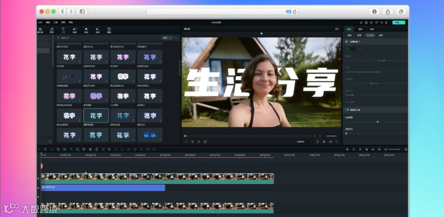Image resolution: width=444 pixels, height=217 pixels.
Task: Click the teal export button
Action: click(x=399, y=22)
